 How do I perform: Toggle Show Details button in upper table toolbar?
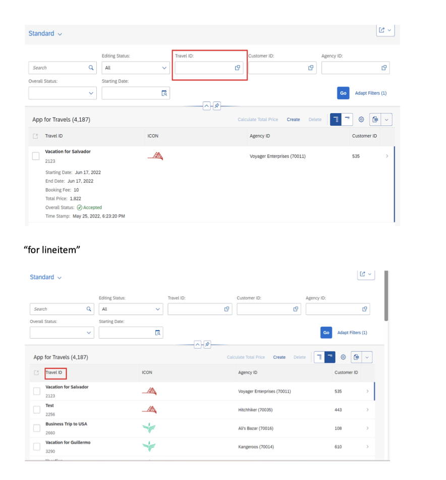tap(336, 120)
